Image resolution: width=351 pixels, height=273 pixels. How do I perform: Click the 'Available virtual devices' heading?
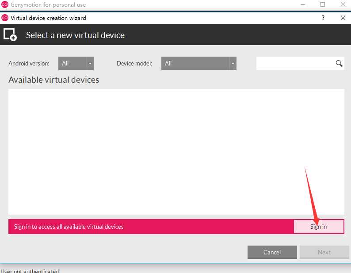[54, 80]
